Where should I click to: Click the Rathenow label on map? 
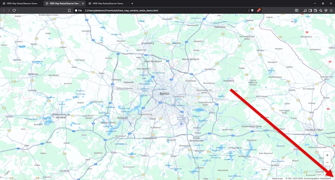(x=33, y=74)
